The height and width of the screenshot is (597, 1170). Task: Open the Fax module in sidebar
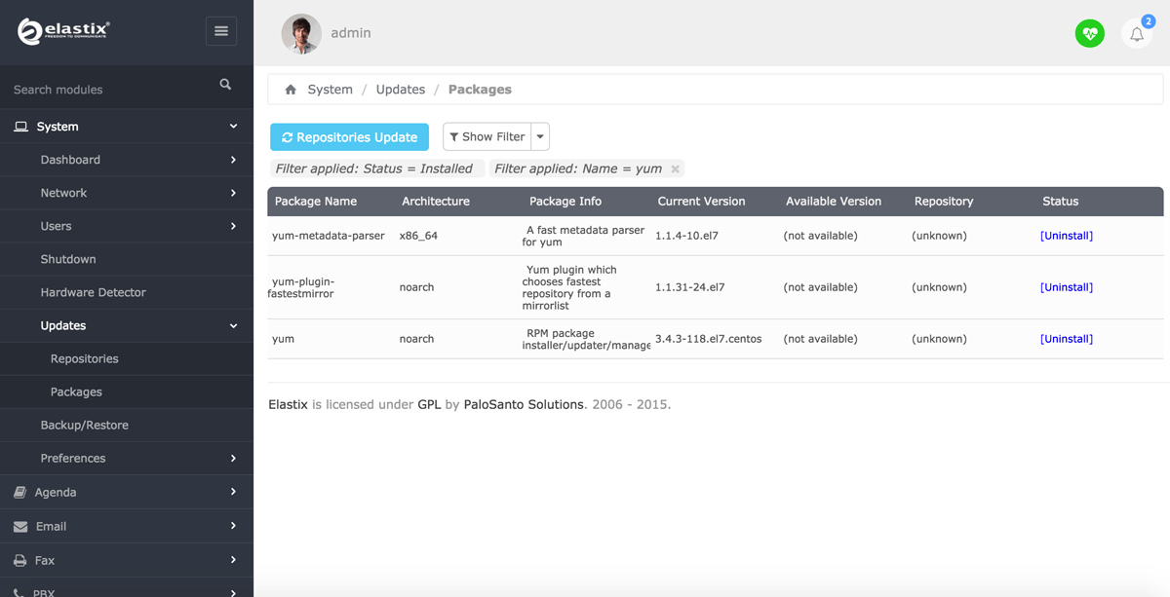45,560
